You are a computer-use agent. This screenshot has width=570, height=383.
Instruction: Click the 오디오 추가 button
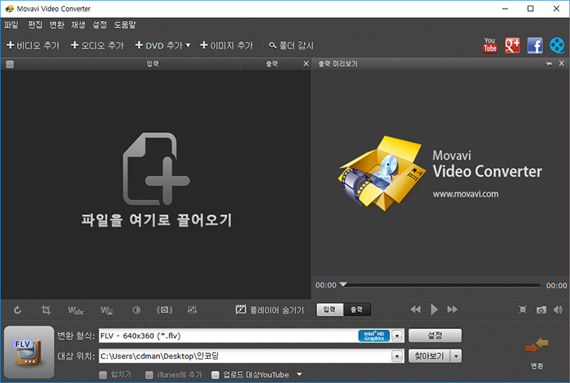coord(98,45)
